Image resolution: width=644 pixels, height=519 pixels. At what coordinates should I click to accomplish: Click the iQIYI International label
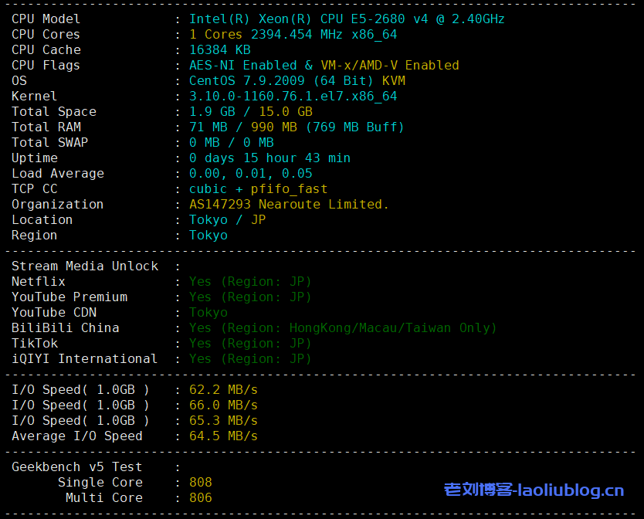84,358
